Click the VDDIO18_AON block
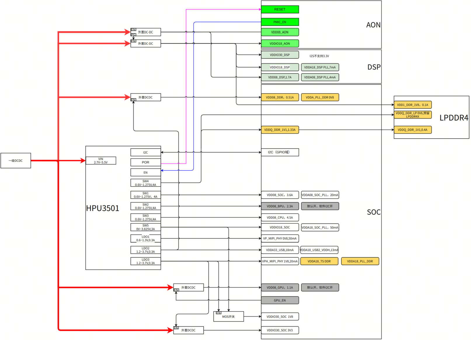The height and width of the screenshot is (340, 471). click(280, 44)
